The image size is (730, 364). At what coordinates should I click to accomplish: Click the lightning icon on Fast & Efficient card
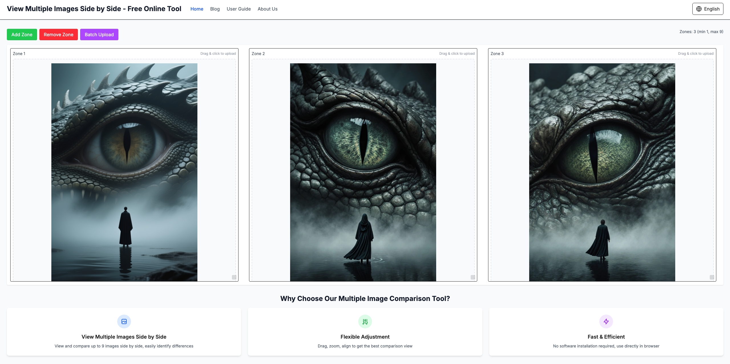pyautogui.click(x=606, y=321)
